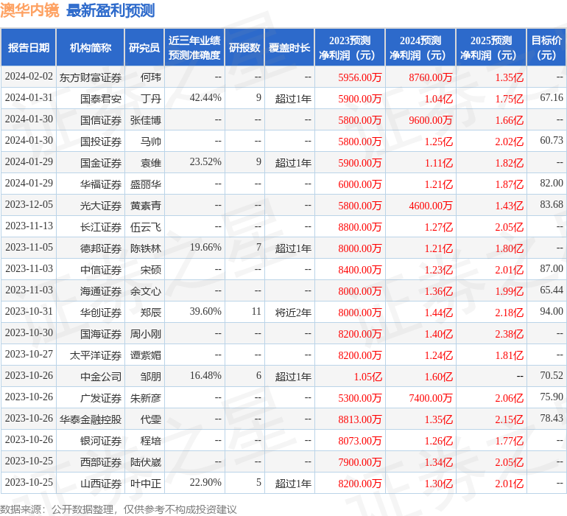Click institution 中金公司

tap(101, 377)
